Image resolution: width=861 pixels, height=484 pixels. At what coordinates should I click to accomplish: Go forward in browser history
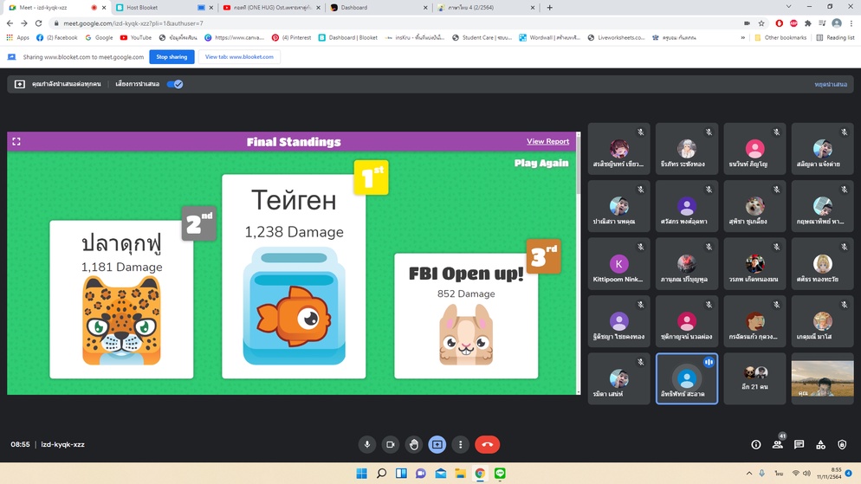[x=24, y=23]
